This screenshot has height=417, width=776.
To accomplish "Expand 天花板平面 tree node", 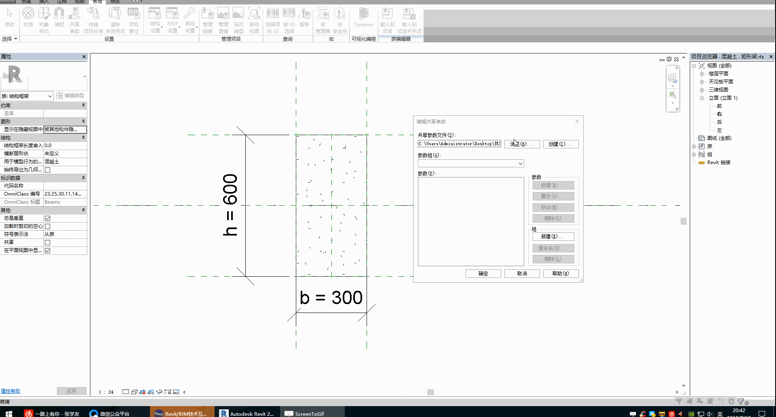I will pyautogui.click(x=702, y=82).
